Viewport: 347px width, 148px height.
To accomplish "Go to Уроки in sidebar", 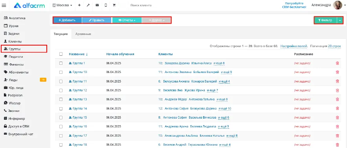I will 11,26.
